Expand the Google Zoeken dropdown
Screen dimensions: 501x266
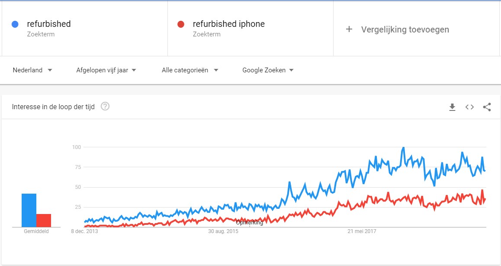268,70
